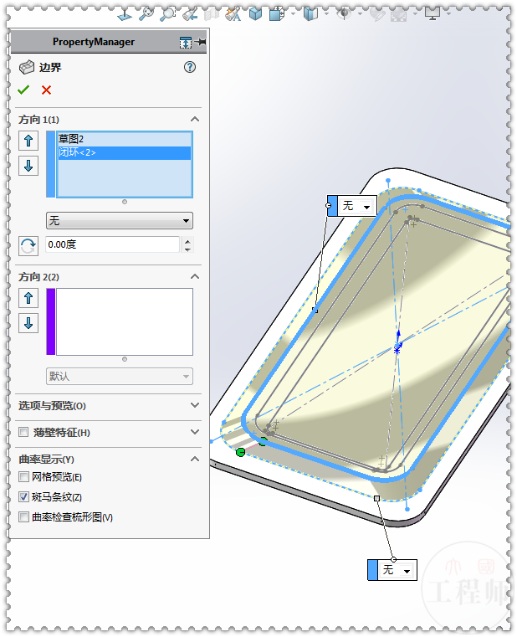
Task: Enable 网格预览(E) checkbox
Action: (x=23, y=476)
